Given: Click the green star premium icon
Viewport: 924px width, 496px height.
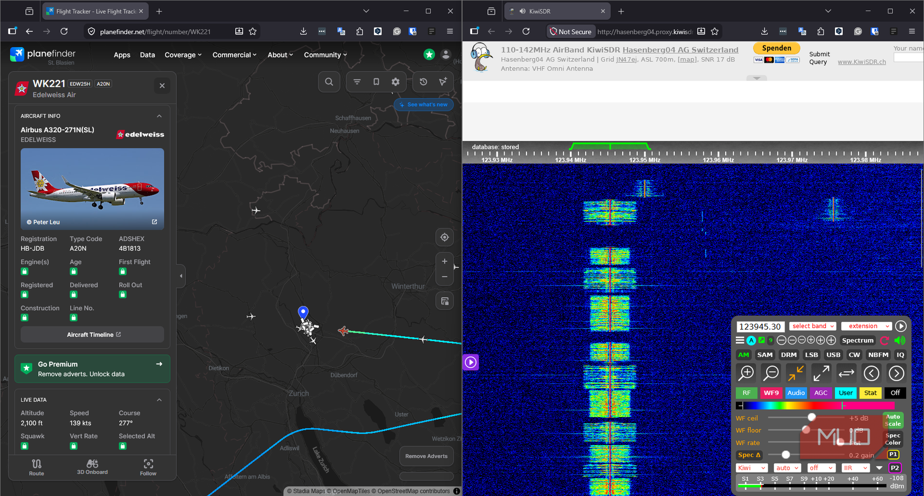Looking at the screenshot, I should [x=429, y=54].
